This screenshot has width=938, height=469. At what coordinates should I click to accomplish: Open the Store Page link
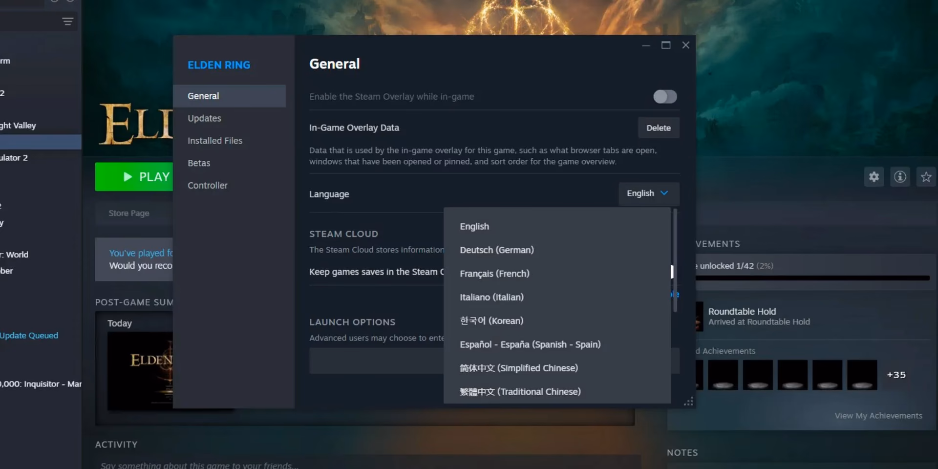pyautogui.click(x=129, y=213)
